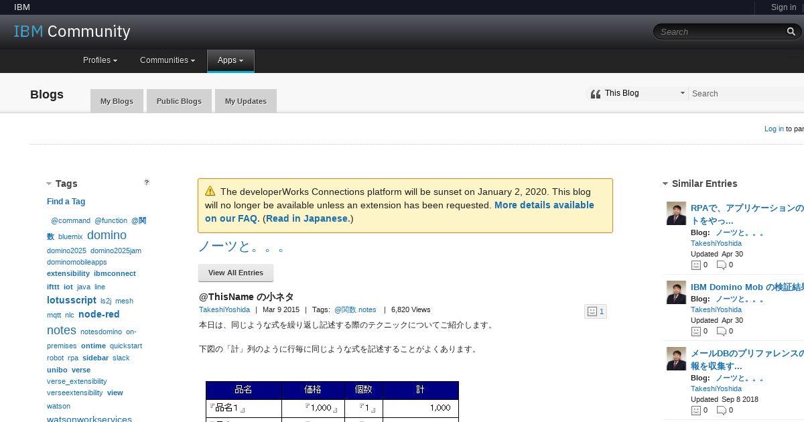Open the RPAで、アプリケーションの similar entry
804x422 pixels.
747,214
